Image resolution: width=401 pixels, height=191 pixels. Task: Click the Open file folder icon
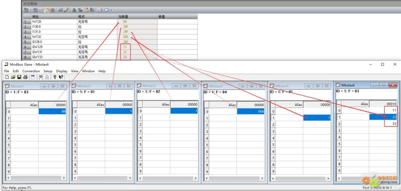[13, 77]
